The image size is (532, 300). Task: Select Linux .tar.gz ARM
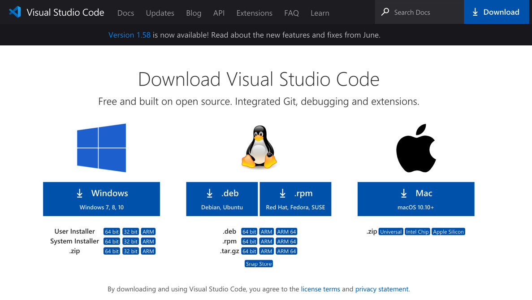pyautogui.click(x=266, y=252)
